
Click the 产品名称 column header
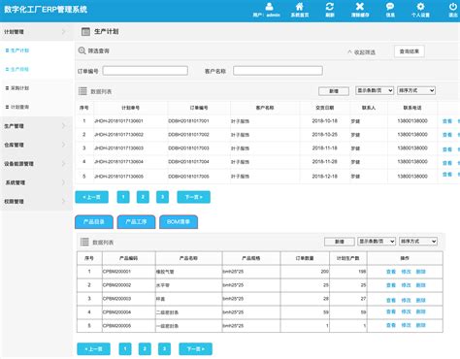pos(188,258)
